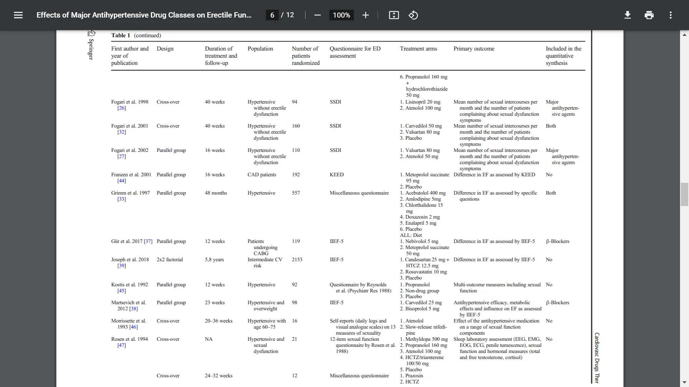Screen dimensions: 689x387
Task: Open reference link [37] for Gür 2017
Action: (148, 242)
